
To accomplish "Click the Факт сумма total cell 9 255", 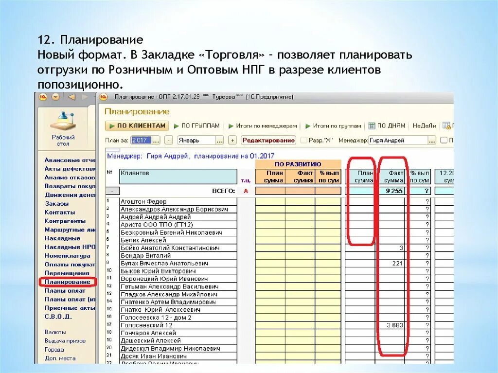I will click(x=391, y=191).
